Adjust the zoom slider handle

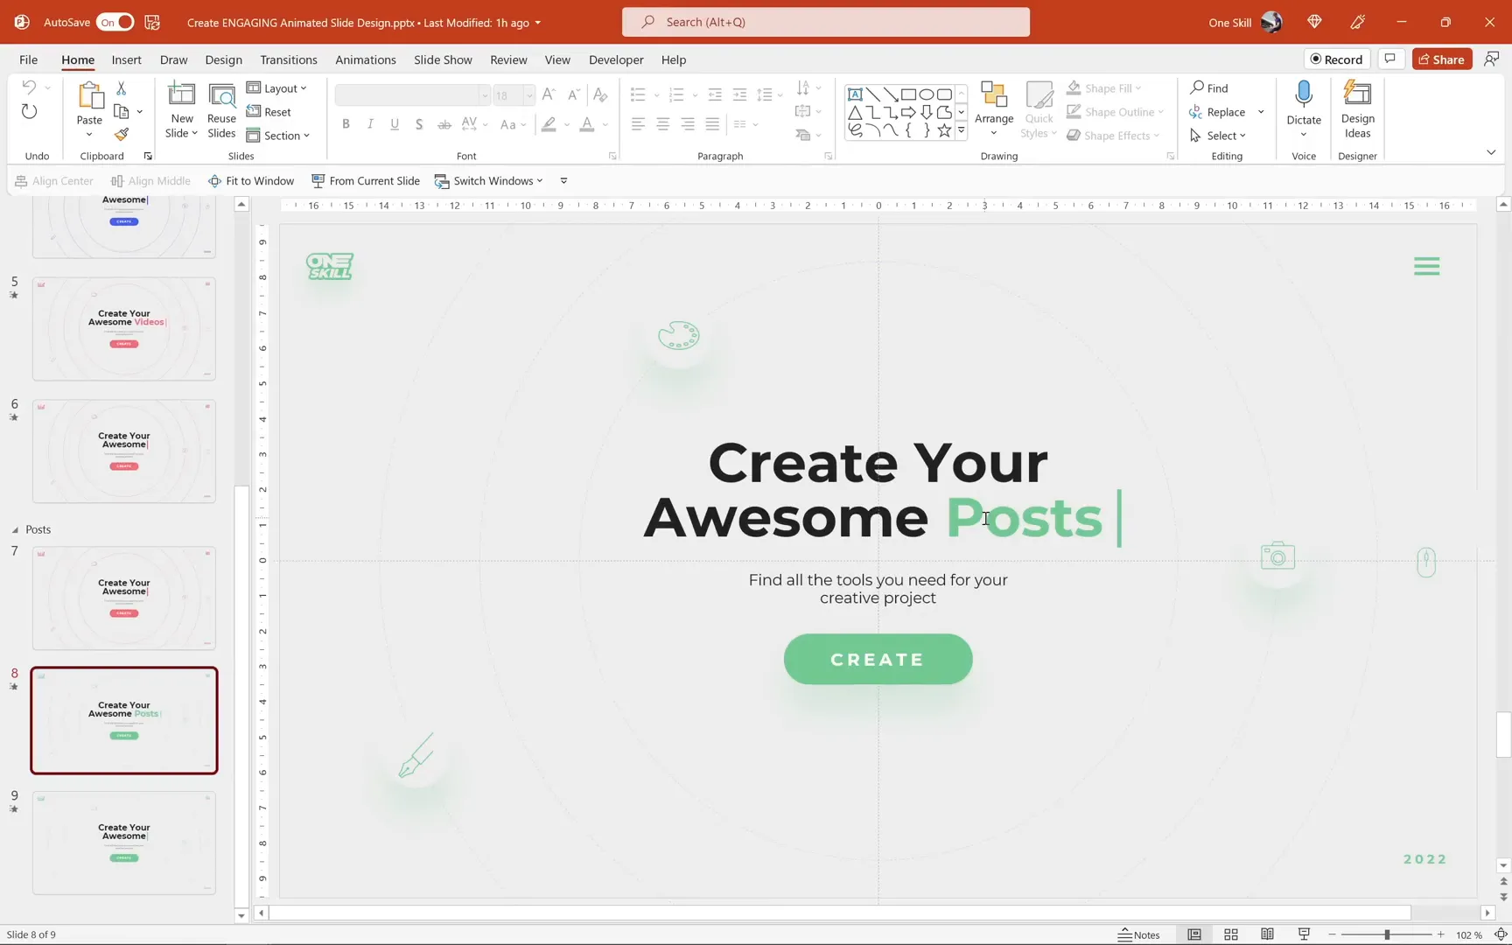(1387, 934)
